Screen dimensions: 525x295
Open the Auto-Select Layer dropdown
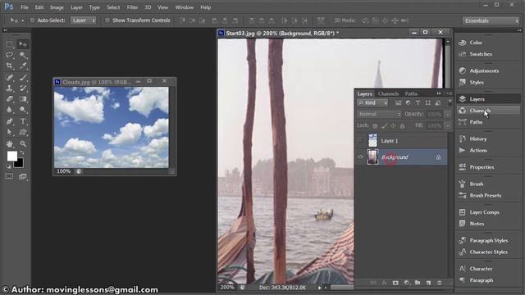click(x=83, y=20)
